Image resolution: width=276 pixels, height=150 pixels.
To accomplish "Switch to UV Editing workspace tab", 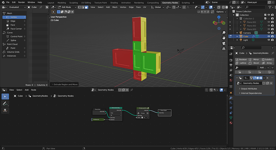I will pyautogui.click(x=86, y=3).
